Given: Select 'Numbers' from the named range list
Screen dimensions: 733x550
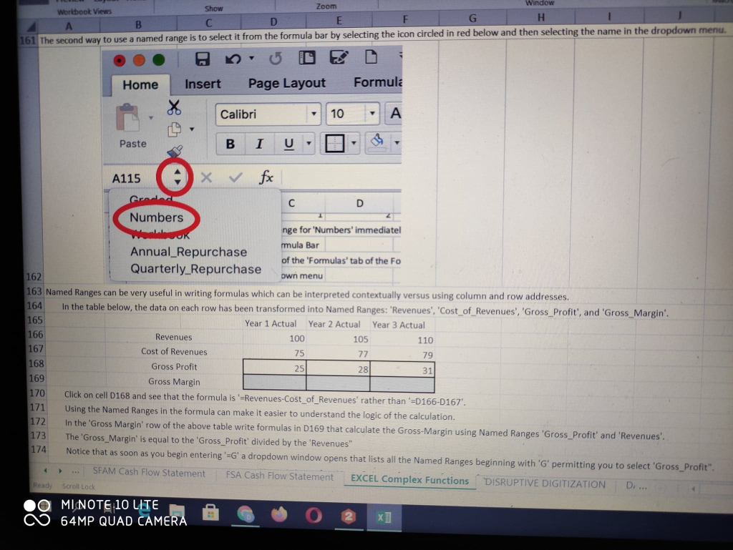Looking at the screenshot, I should tap(156, 217).
